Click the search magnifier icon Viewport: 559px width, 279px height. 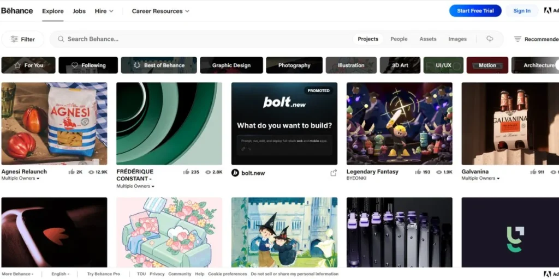61,39
